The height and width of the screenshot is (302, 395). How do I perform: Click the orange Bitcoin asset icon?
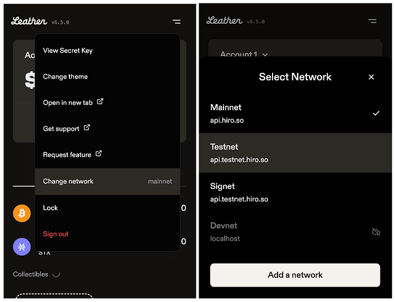[22, 213]
